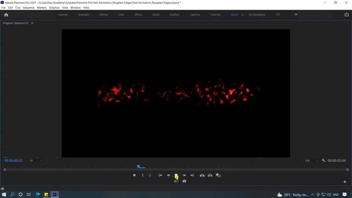Screen dimensions: 352x198
Task: Open the View menu
Action: point(65,8)
